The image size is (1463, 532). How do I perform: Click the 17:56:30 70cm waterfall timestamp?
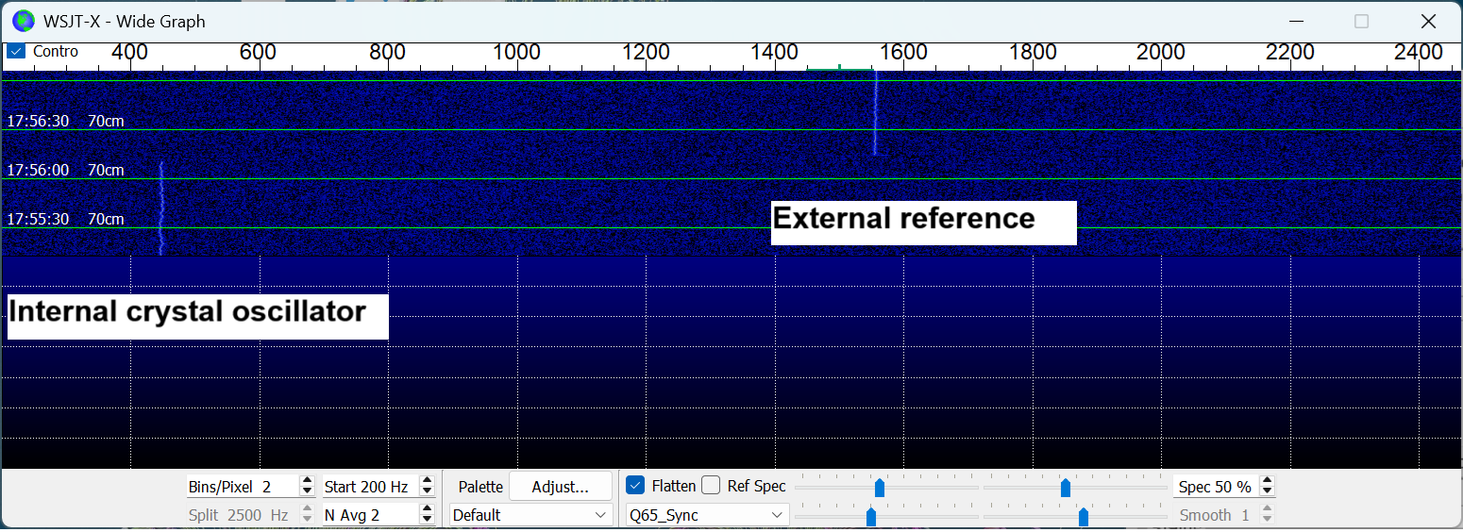click(x=65, y=121)
